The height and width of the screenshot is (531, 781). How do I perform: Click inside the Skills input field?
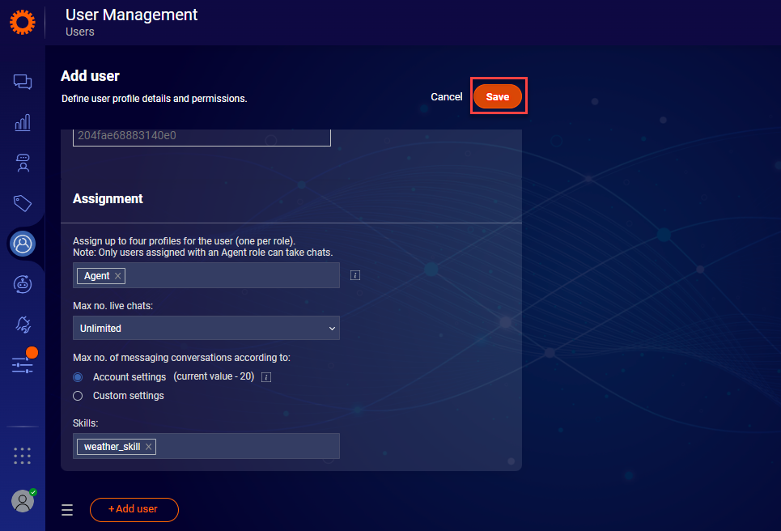coord(243,447)
